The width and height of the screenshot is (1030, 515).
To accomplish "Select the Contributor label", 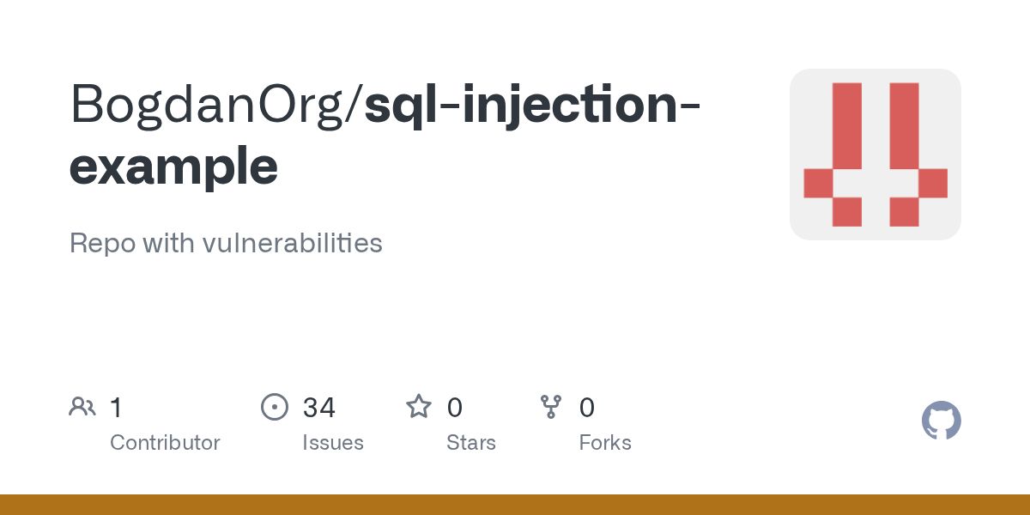I will point(165,443).
